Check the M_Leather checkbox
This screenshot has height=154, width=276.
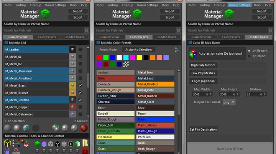click(x=80, y=50)
